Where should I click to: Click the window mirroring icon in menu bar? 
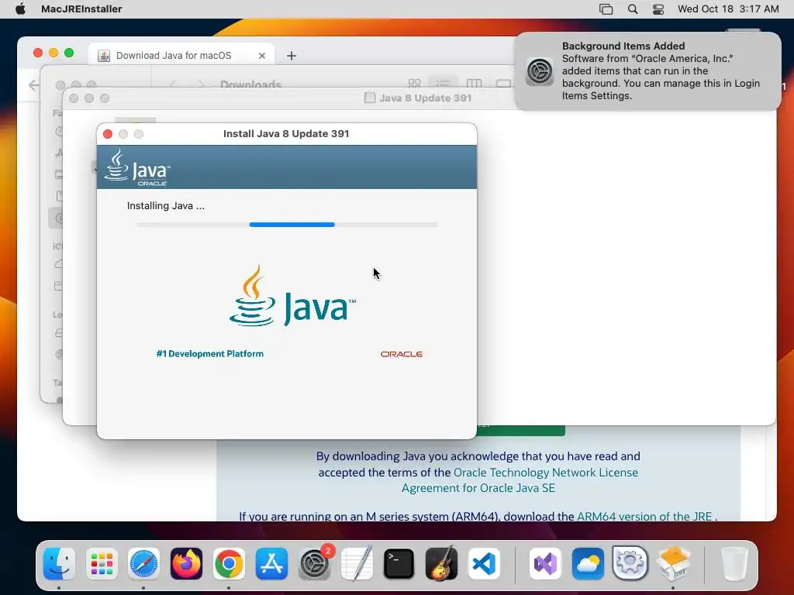[606, 9]
